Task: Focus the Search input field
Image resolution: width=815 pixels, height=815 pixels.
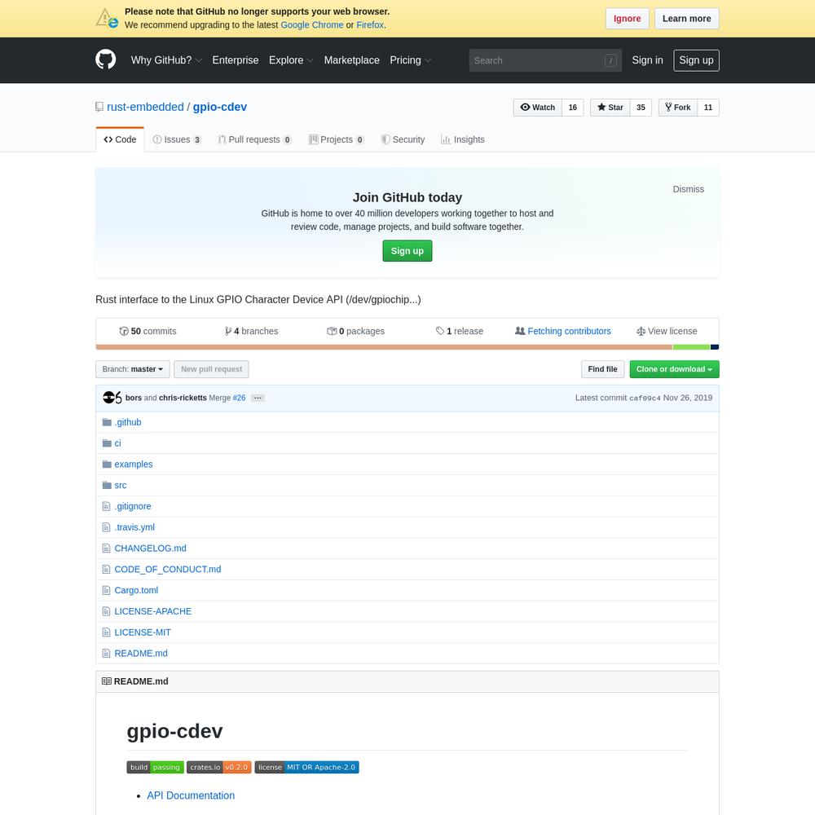Action: pyautogui.click(x=545, y=61)
